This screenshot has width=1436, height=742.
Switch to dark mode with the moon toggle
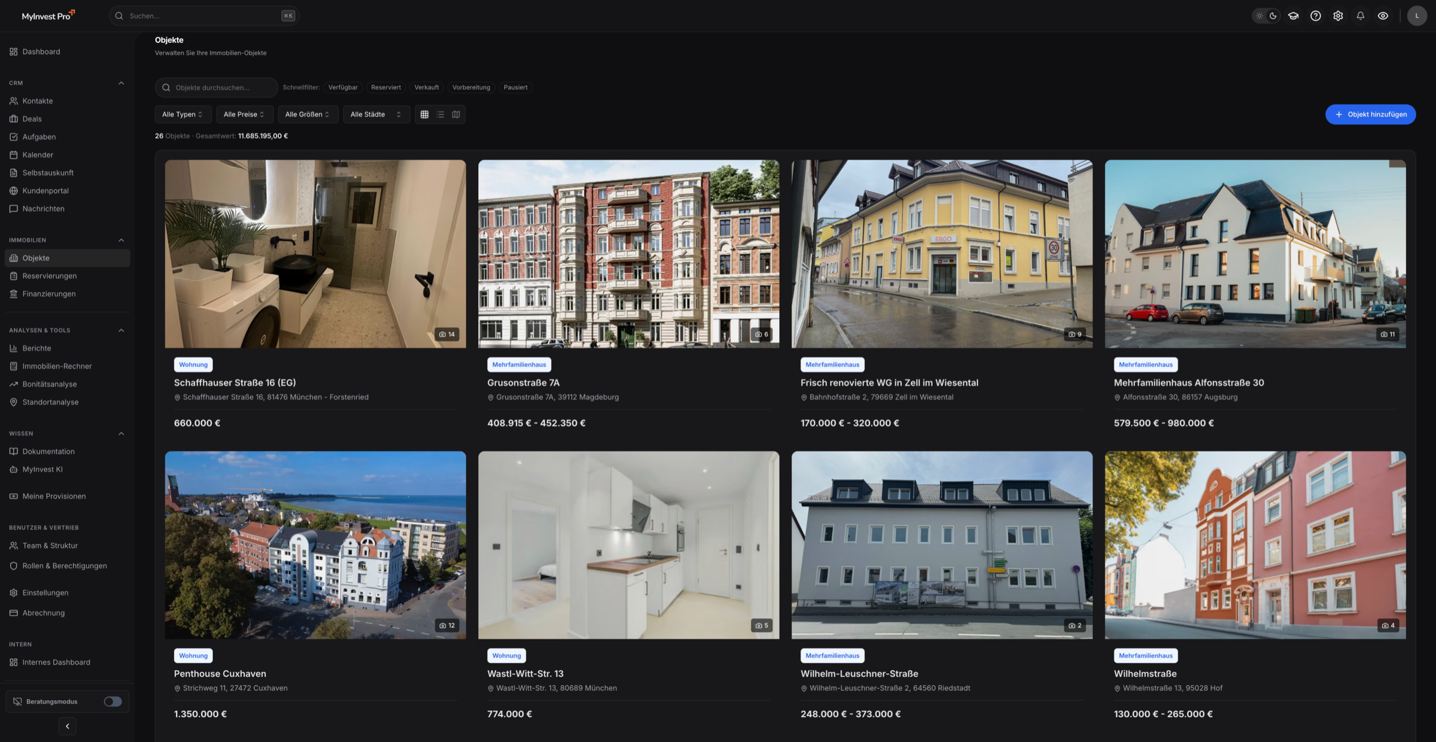[1274, 16]
